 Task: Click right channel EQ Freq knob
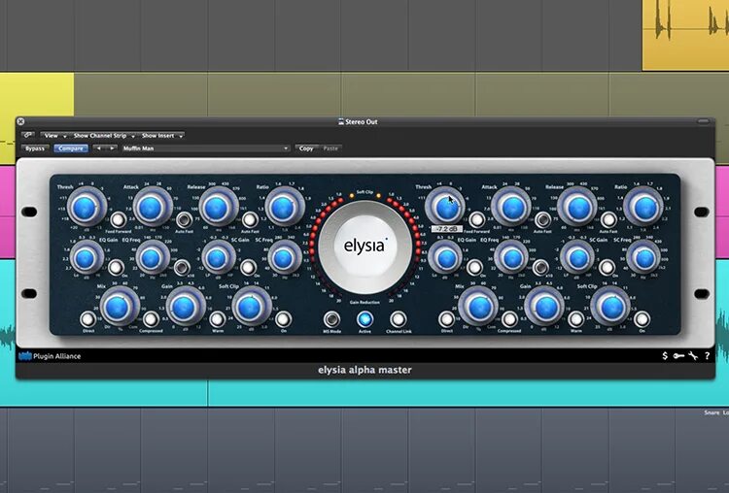pyautogui.click(x=511, y=258)
